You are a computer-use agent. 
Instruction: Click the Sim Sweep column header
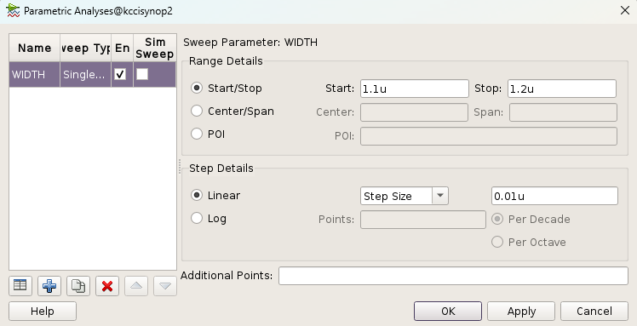pos(155,48)
